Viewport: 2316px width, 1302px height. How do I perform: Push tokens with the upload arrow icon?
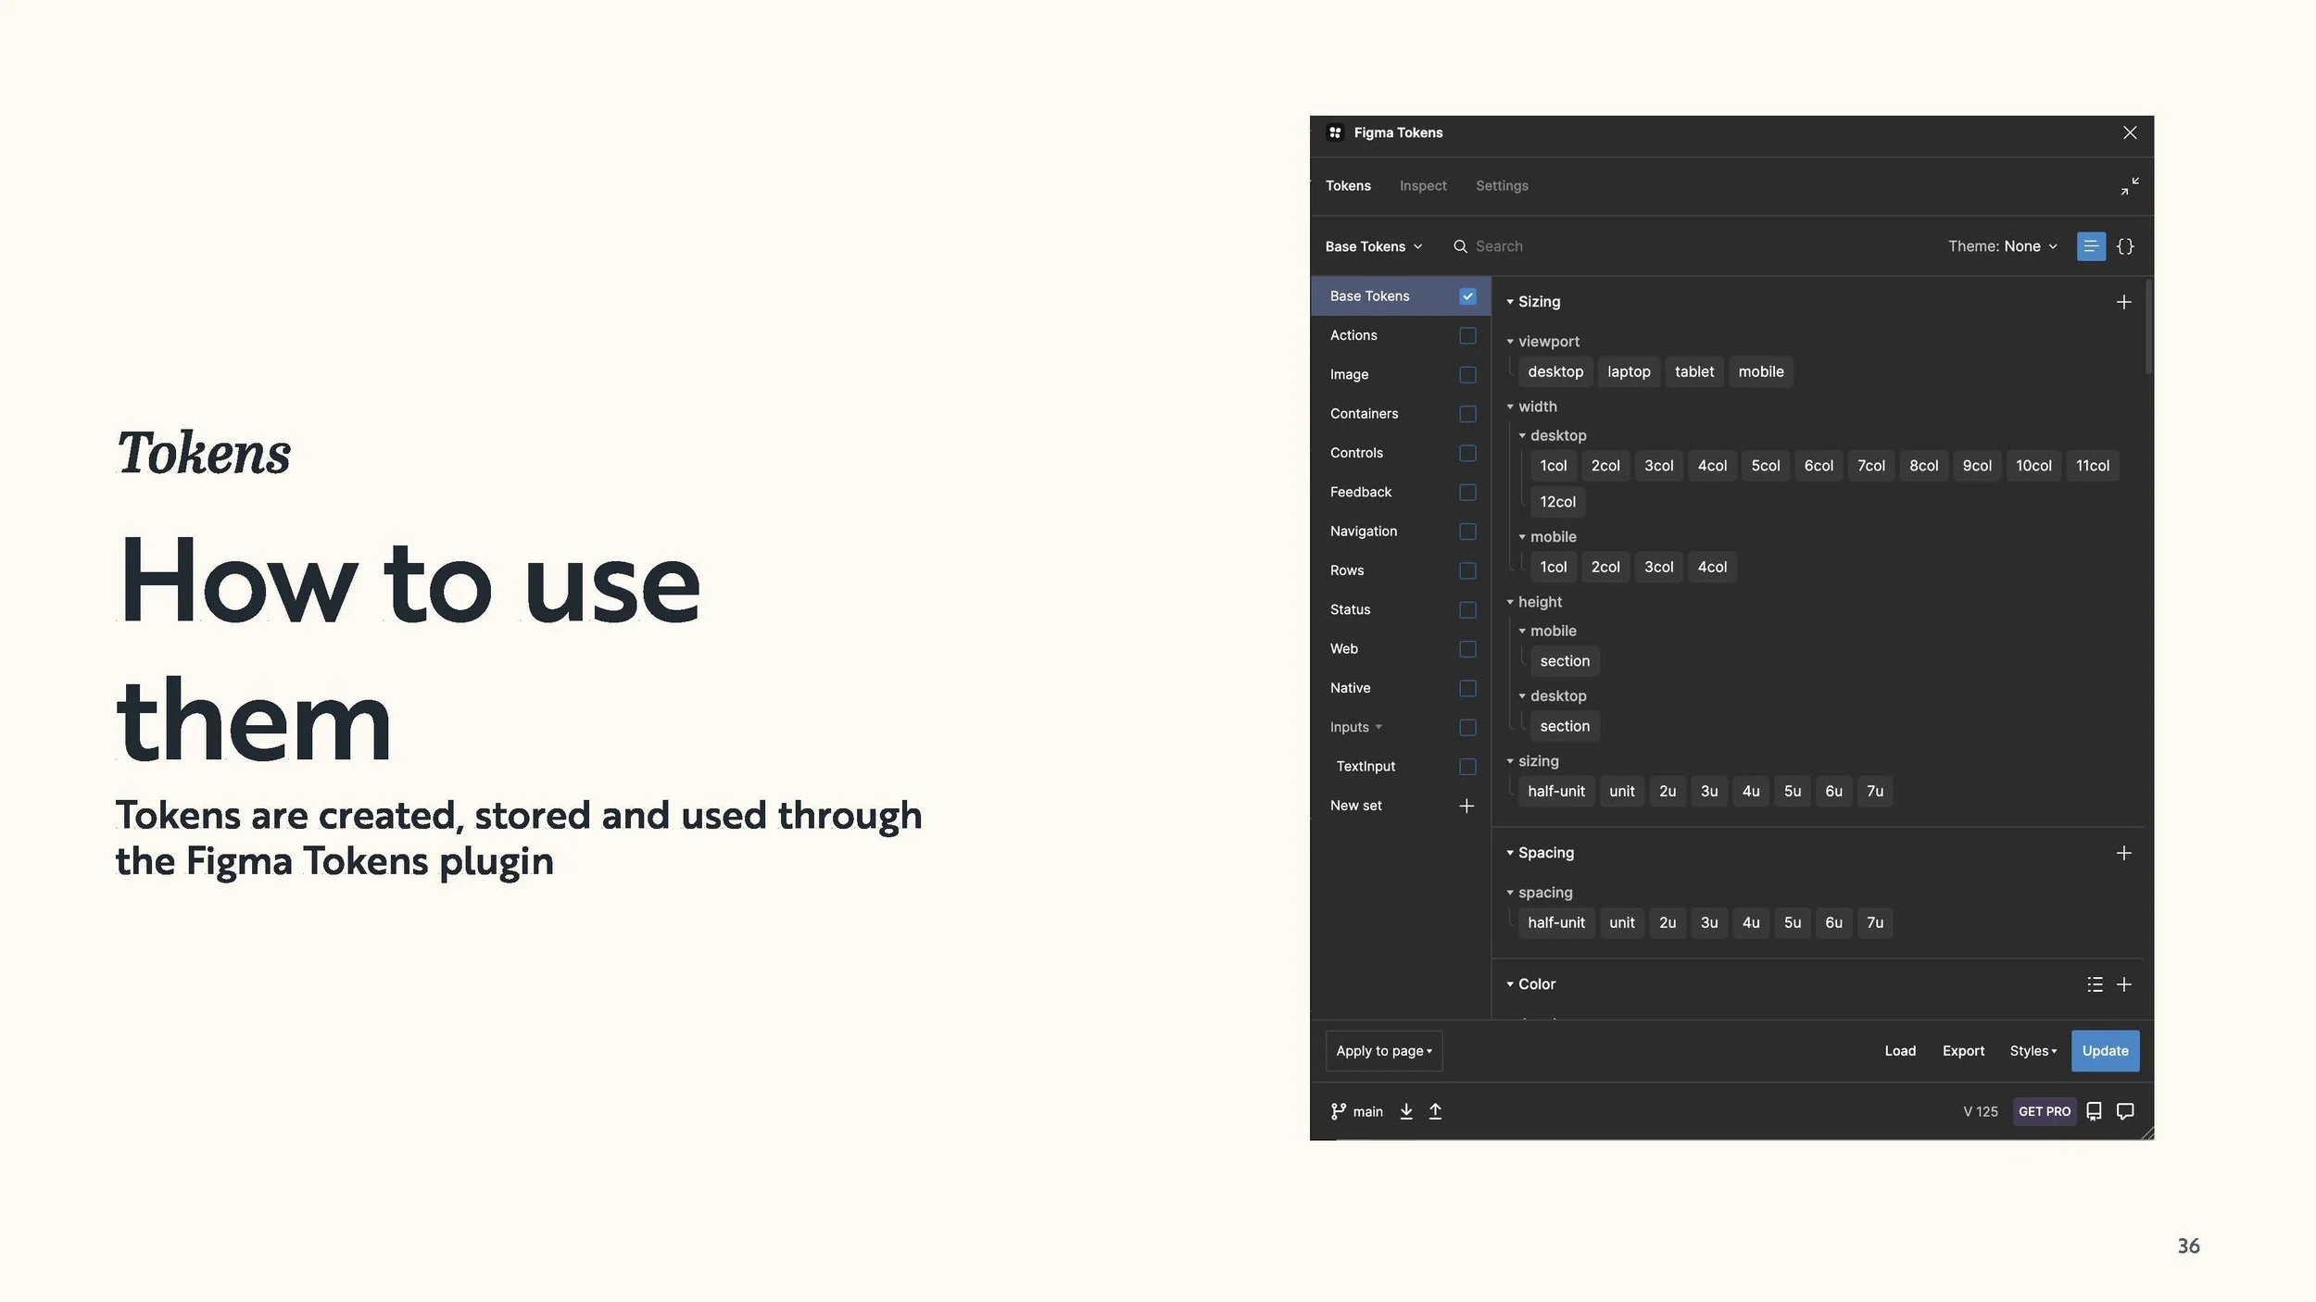pyautogui.click(x=1435, y=1111)
